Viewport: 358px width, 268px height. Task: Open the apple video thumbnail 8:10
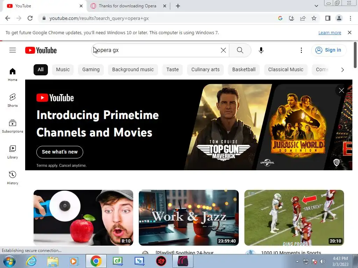coord(83,218)
